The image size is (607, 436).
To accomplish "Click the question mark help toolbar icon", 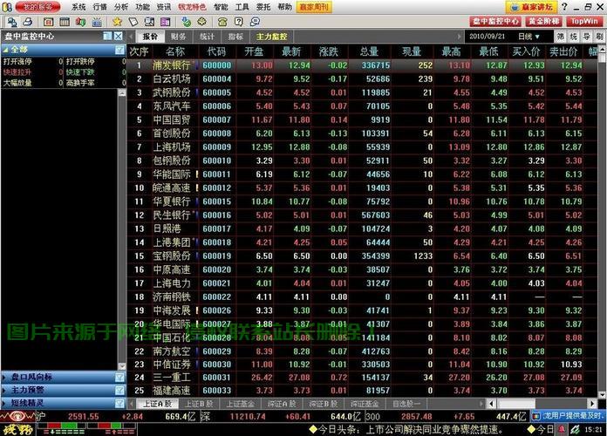I will 238,22.
